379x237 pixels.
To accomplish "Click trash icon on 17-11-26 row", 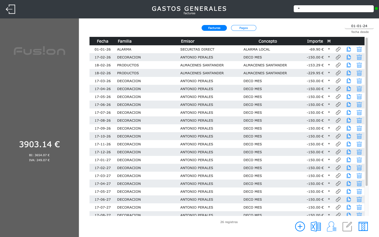I will (x=359, y=144).
